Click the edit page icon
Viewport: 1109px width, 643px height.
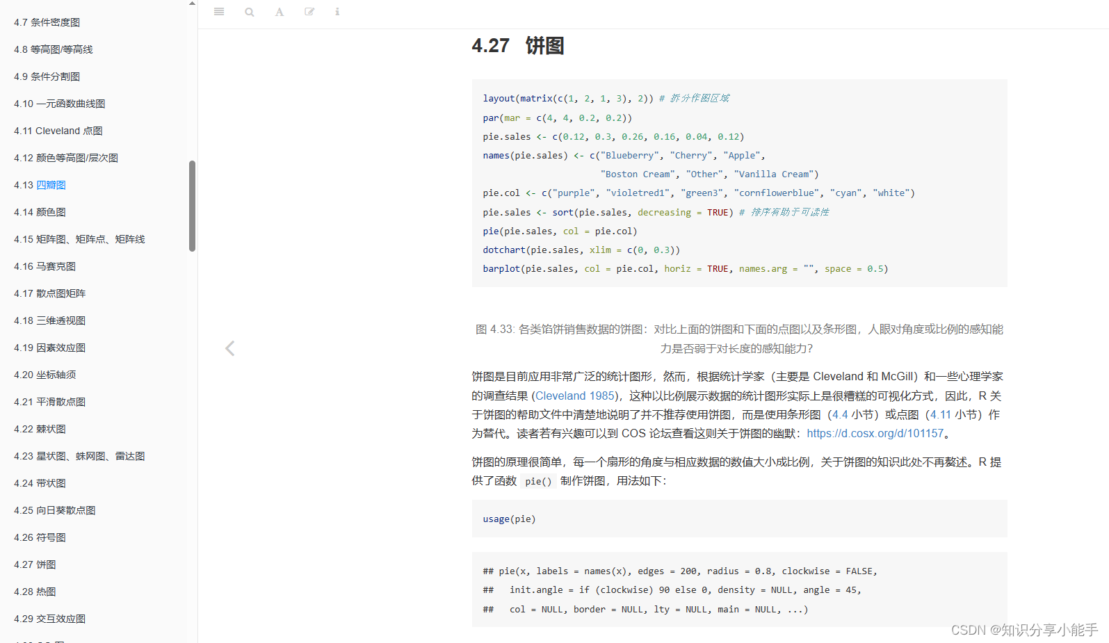[309, 12]
